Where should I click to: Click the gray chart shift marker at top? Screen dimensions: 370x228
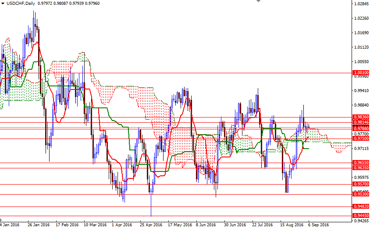(258, 1)
